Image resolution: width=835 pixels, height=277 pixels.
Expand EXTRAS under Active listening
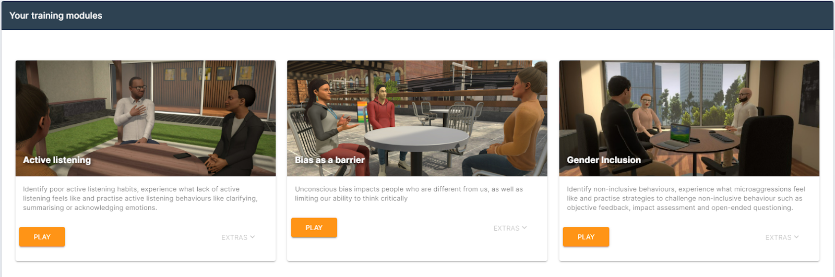pos(238,237)
